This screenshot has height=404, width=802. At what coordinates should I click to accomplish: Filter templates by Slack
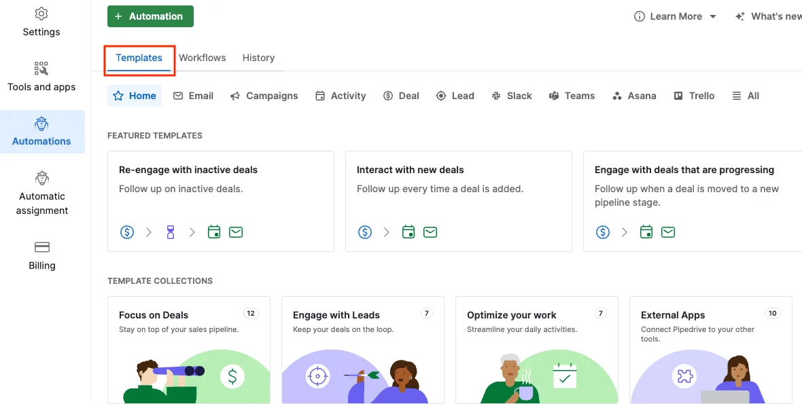click(x=511, y=96)
